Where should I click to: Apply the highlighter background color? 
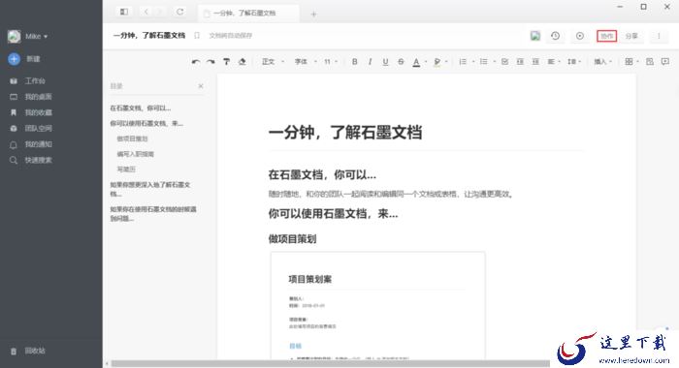click(x=436, y=62)
